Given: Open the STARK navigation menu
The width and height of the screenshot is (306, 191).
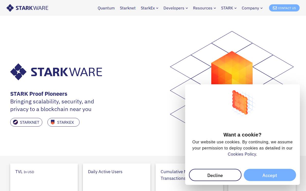Looking at the screenshot, I should pyautogui.click(x=229, y=8).
